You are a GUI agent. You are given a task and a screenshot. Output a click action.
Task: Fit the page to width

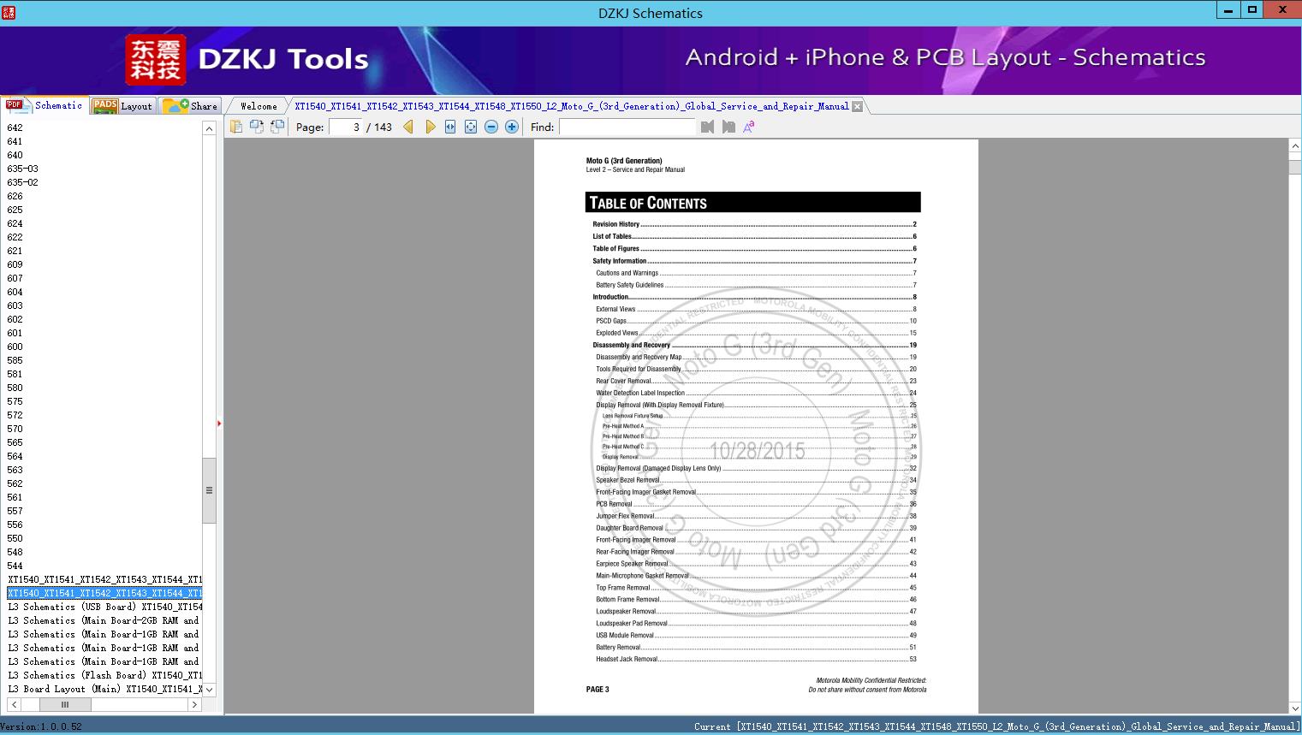coord(450,127)
